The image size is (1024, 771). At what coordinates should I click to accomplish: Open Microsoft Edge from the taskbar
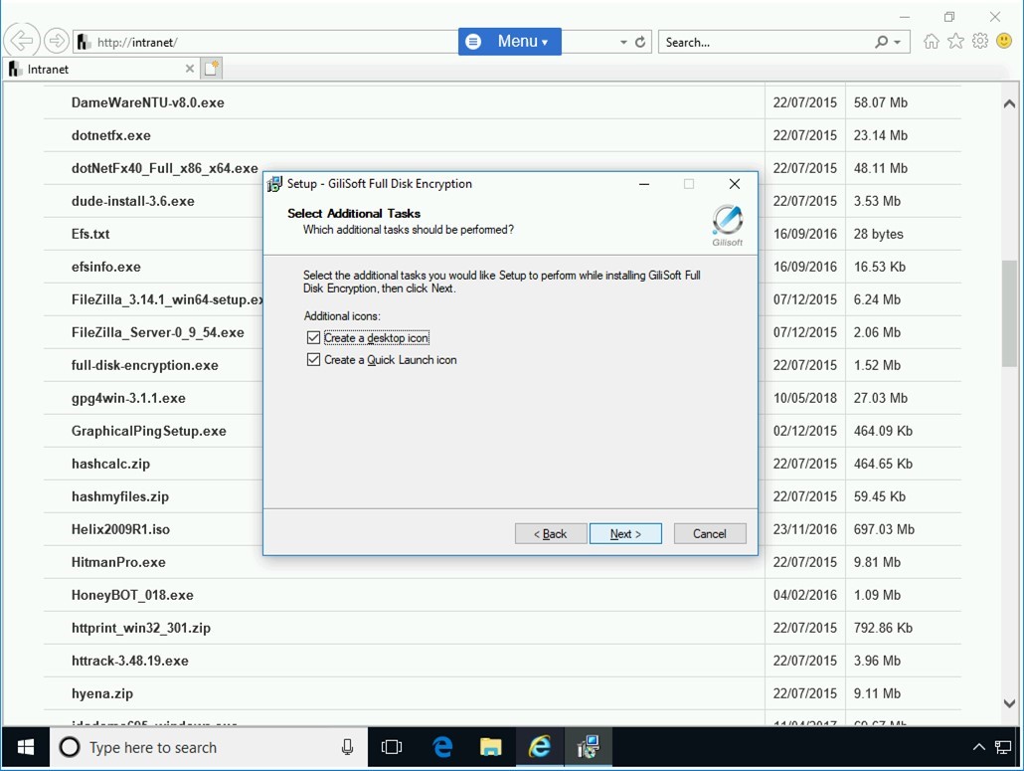442,747
